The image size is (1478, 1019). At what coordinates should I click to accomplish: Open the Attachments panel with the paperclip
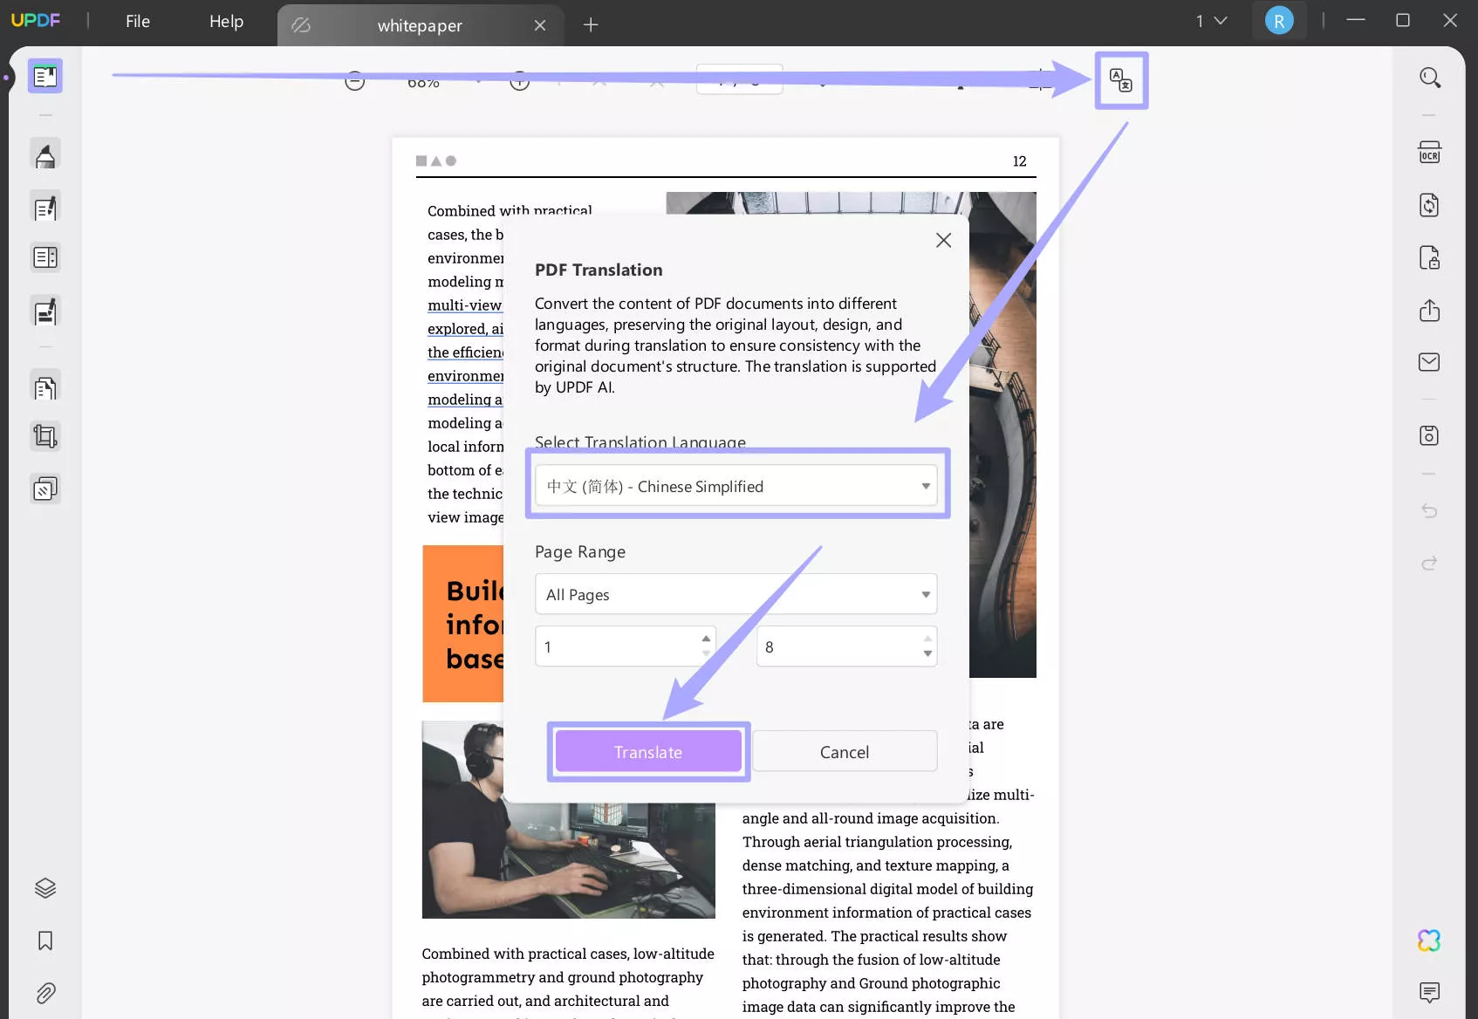click(44, 993)
